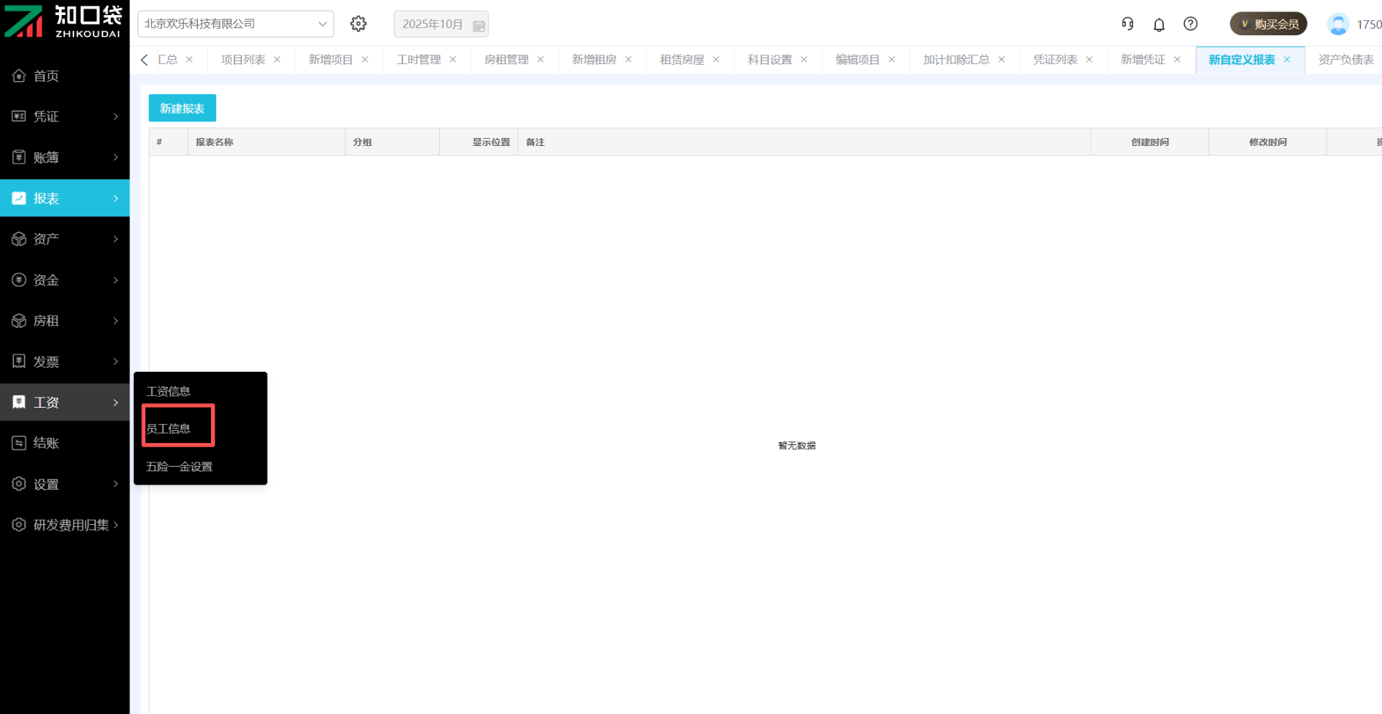Close the 新自定义报表 tab

(x=1287, y=60)
